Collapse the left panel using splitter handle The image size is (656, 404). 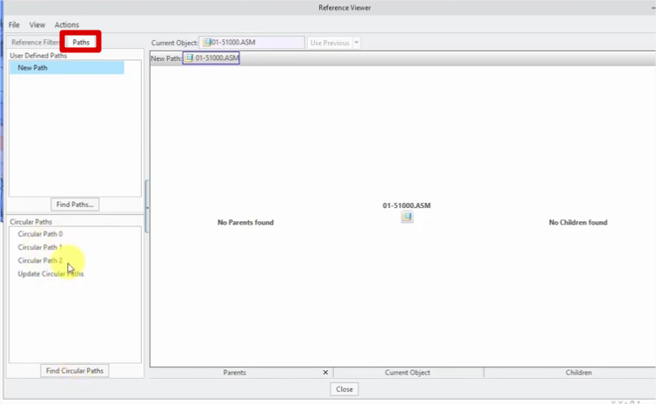point(146,206)
